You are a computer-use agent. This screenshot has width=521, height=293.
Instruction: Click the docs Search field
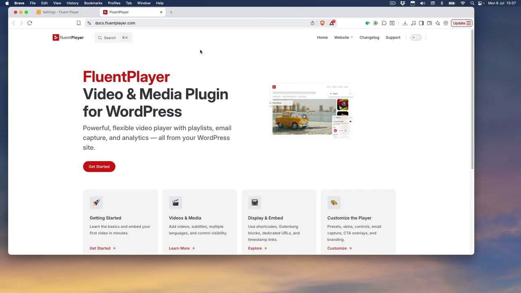114,37
